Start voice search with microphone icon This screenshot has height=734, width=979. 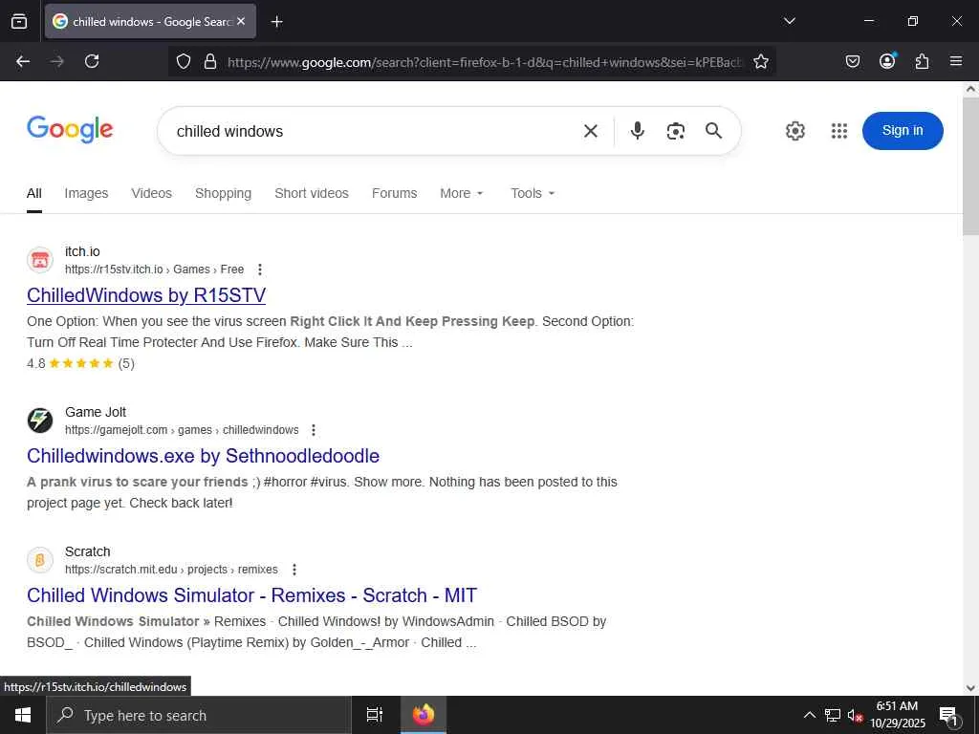(638, 130)
